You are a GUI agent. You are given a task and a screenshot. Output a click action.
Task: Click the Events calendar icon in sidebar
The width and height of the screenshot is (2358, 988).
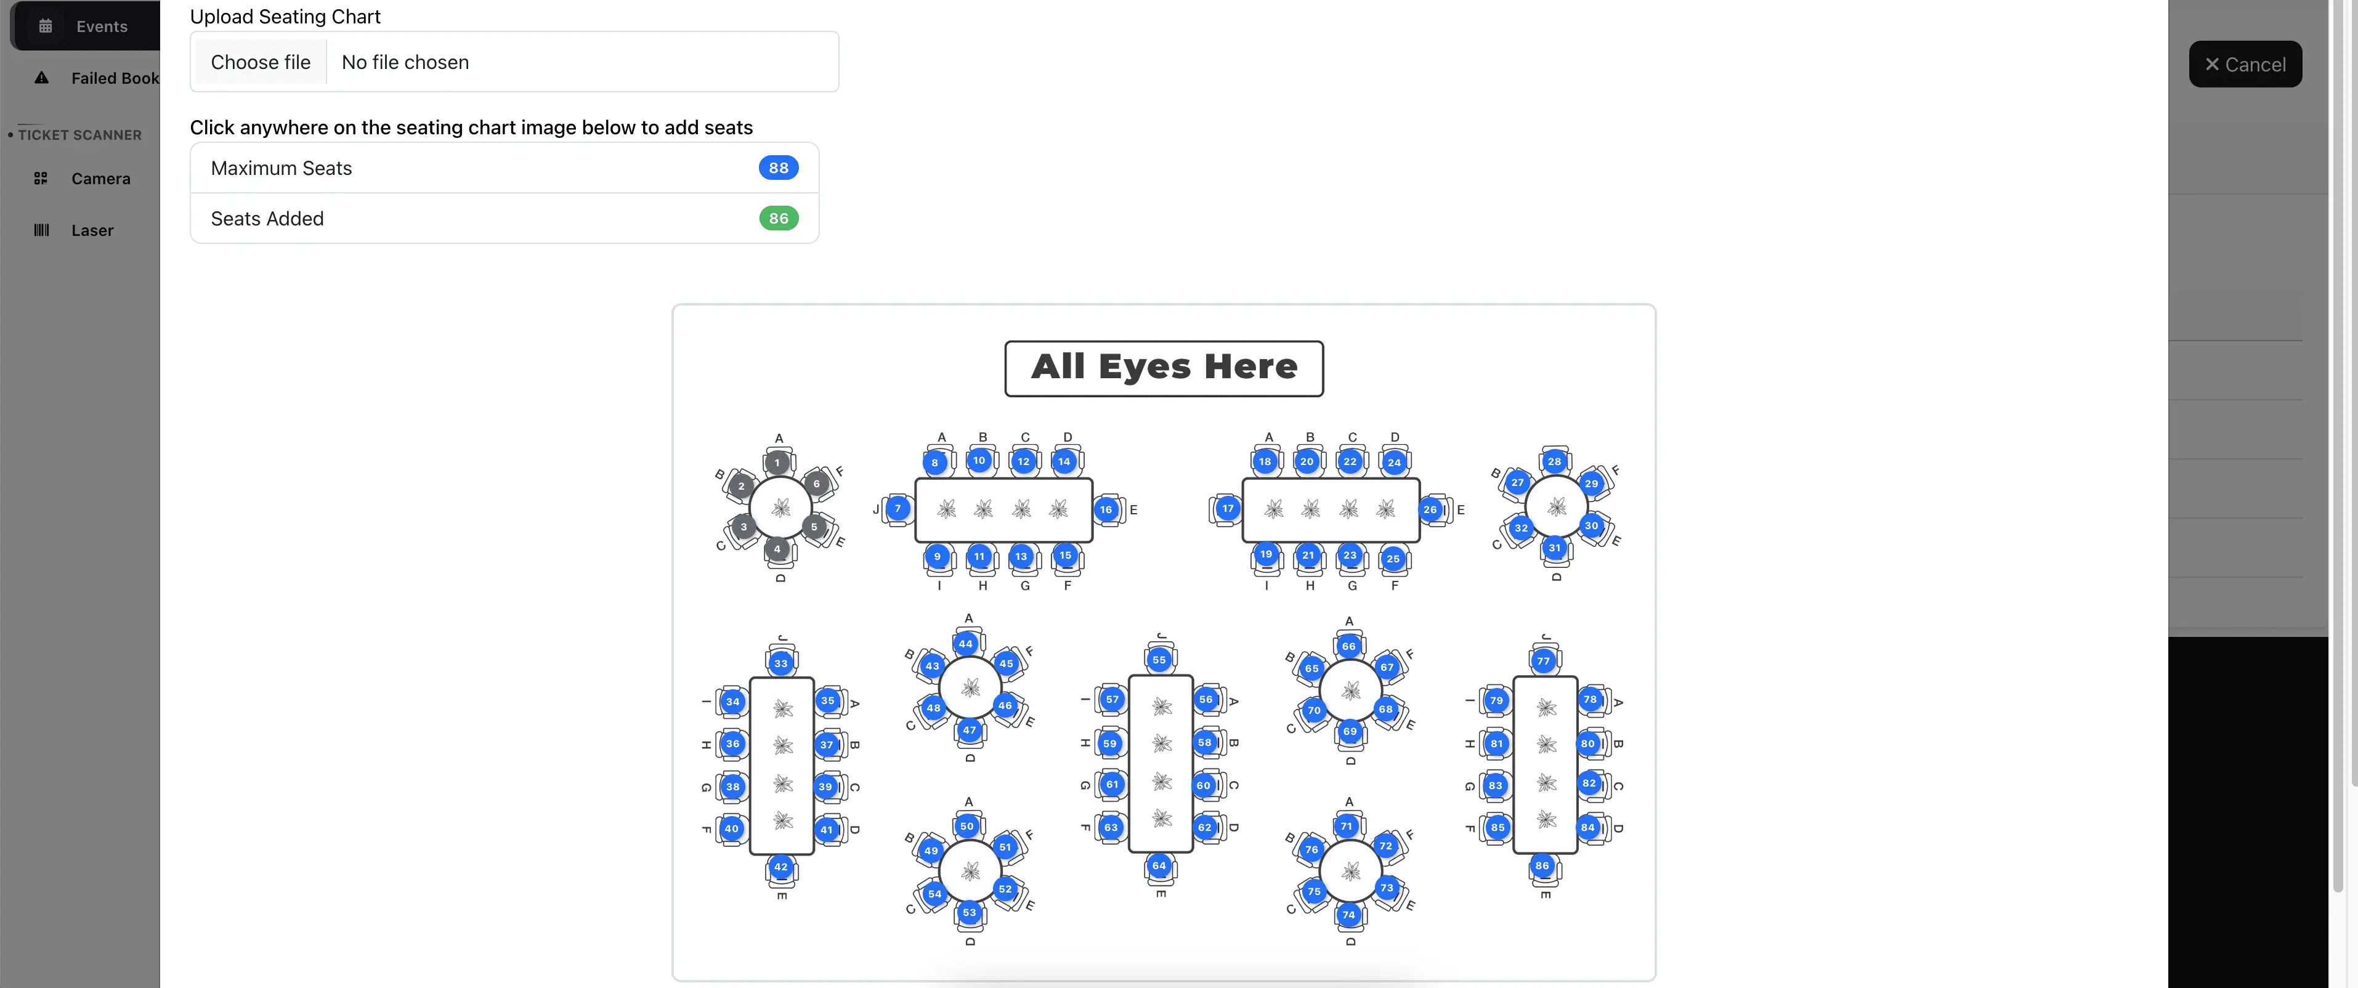coord(45,26)
